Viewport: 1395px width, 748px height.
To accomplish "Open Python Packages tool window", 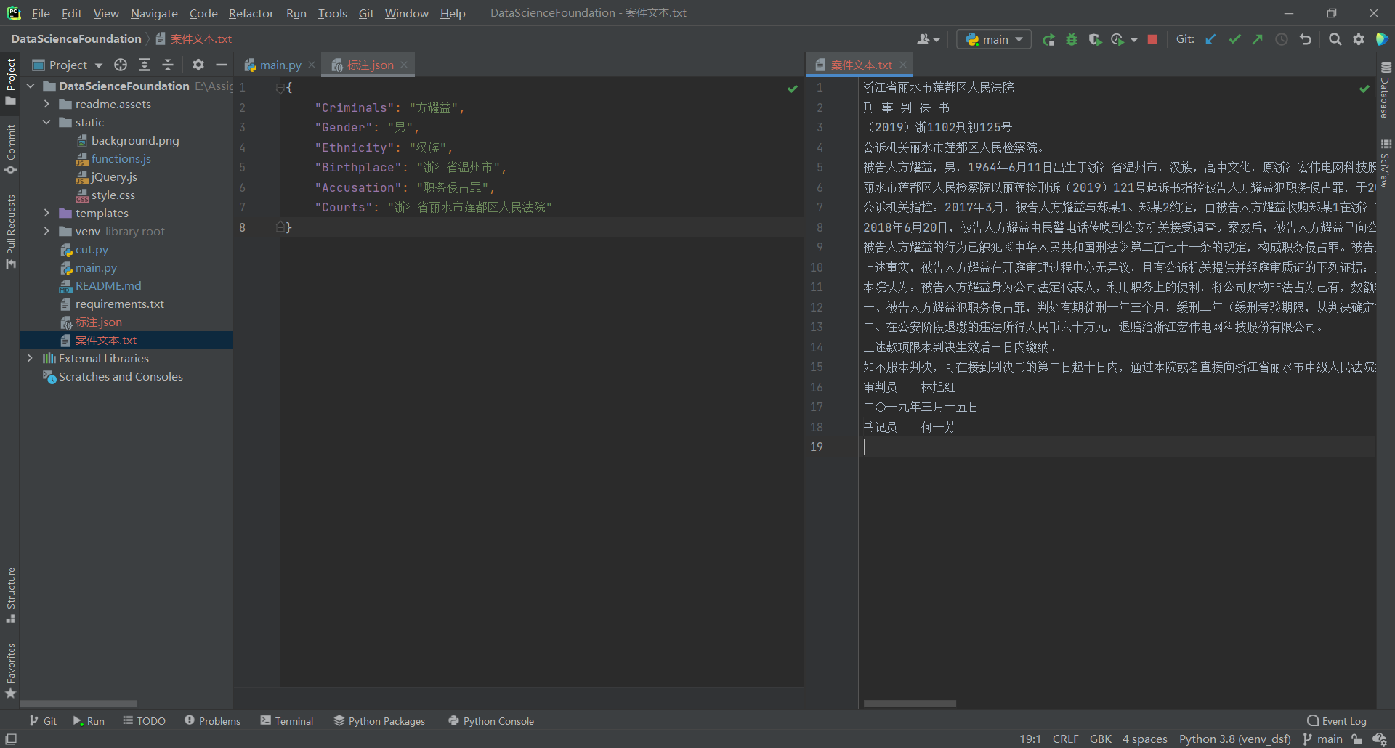I will click(380, 720).
